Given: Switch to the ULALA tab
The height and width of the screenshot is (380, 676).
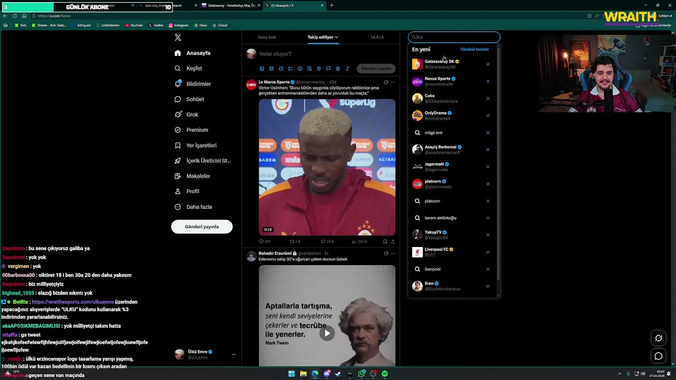Looking at the screenshot, I should 377,37.
